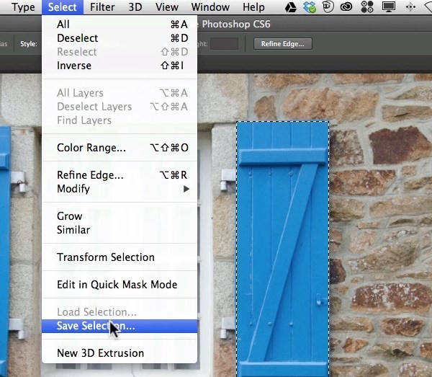The height and width of the screenshot is (377, 432).
Task: Click the crosshair icon in the menu bar
Action: 410,7
